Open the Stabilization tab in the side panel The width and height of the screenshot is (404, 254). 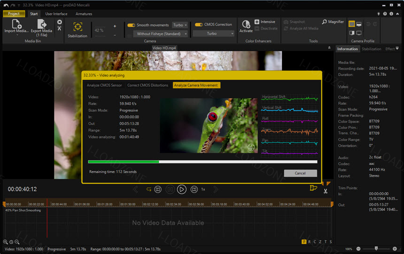click(371, 49)
